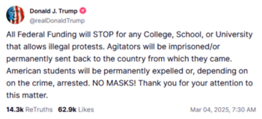The height and width of the screenshot is (119, 262).
Task: Click the @realDonaldTrump handle
Action: 57,21
